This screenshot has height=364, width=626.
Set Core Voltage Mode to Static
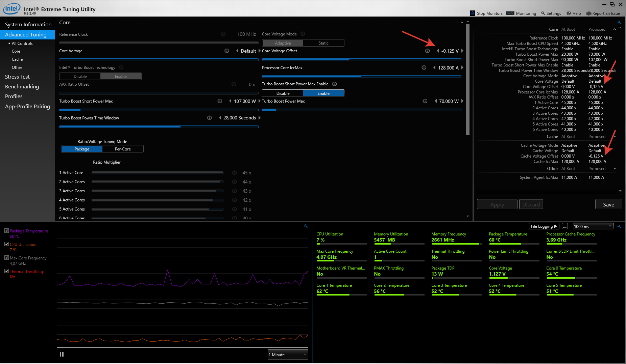pyautogui.click(x=323, y=43)
